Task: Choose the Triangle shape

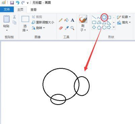Action: pos(104,23)
